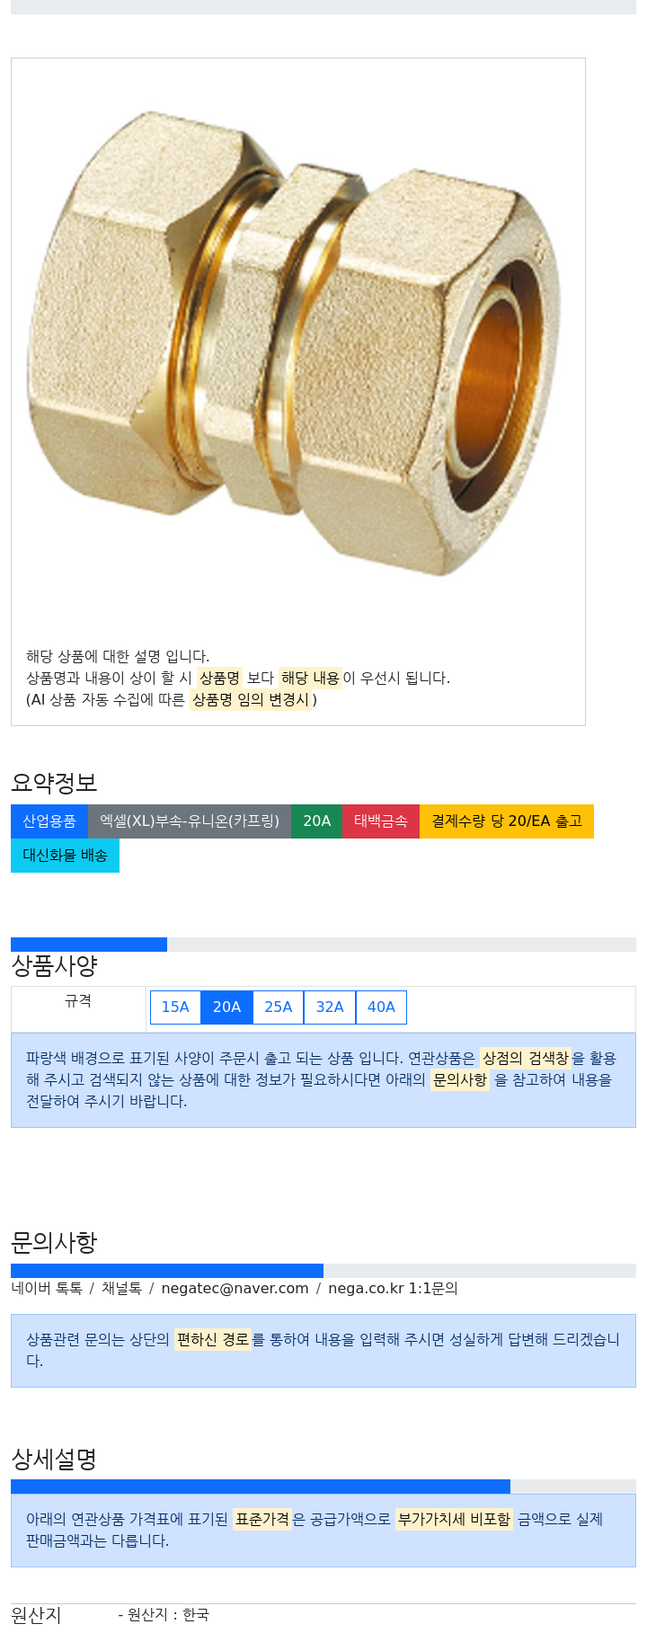The width and height of the screenshot is (647, 1633).
Task: Click the cyan 대신화물 배송 tag
Action: tap(65, 856)
